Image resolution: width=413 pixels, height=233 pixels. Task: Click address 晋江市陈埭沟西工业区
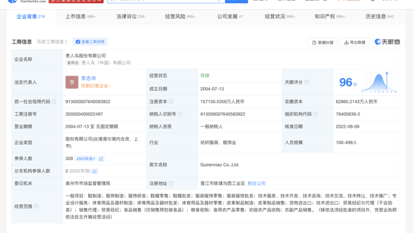[223, 183]
